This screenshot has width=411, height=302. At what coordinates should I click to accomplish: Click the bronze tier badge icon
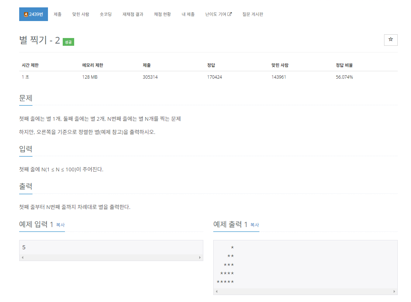pyautogui.click(x=26, y=14)
